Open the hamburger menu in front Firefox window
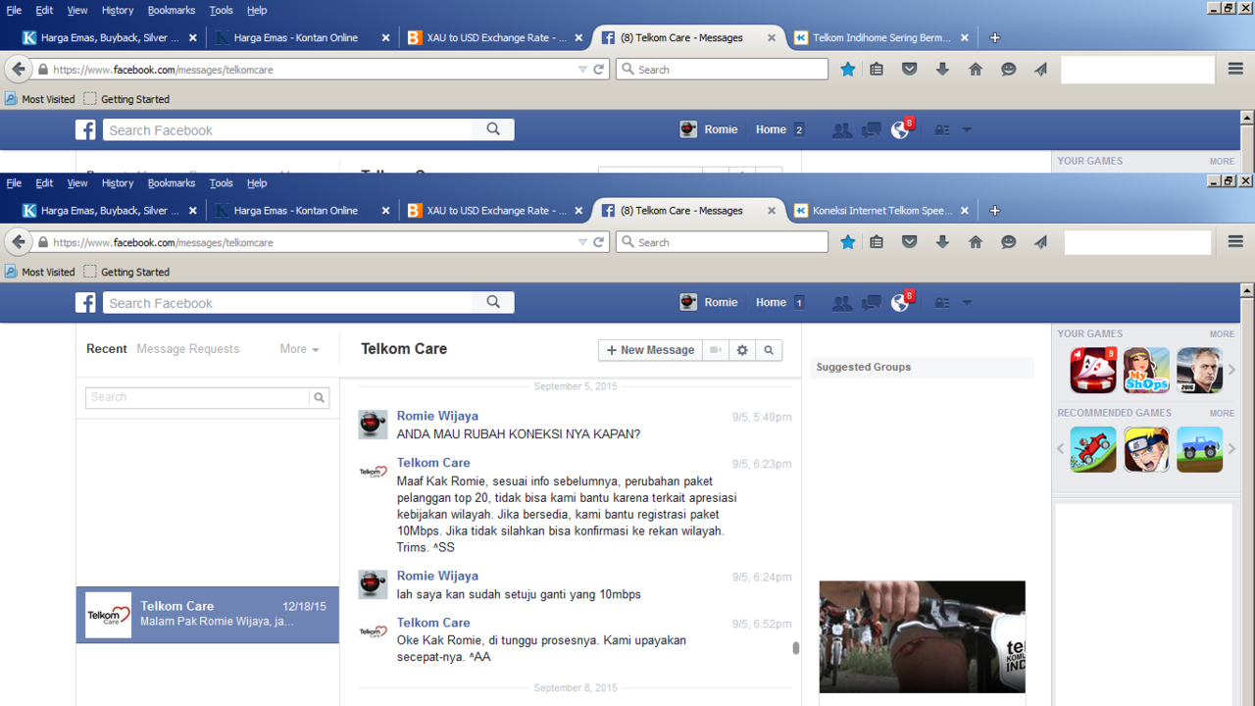This screenshot has width=1255, height=706. click(1235, 242)
